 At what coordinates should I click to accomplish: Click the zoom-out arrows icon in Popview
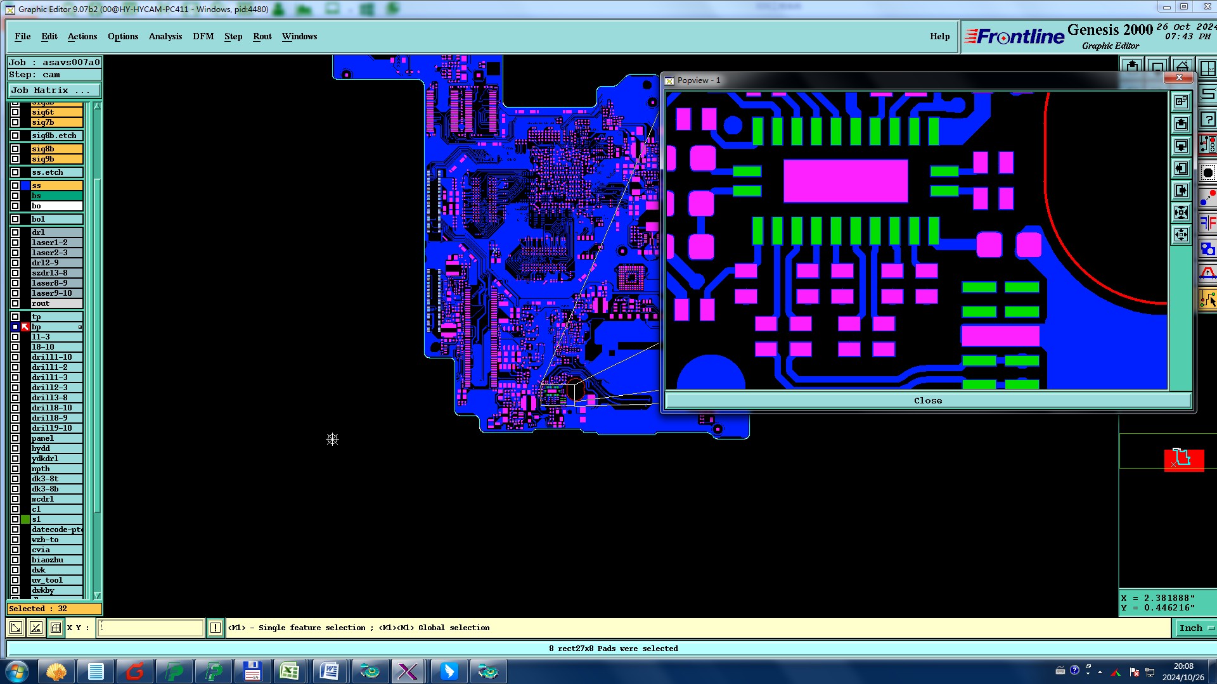[1181, 235]
